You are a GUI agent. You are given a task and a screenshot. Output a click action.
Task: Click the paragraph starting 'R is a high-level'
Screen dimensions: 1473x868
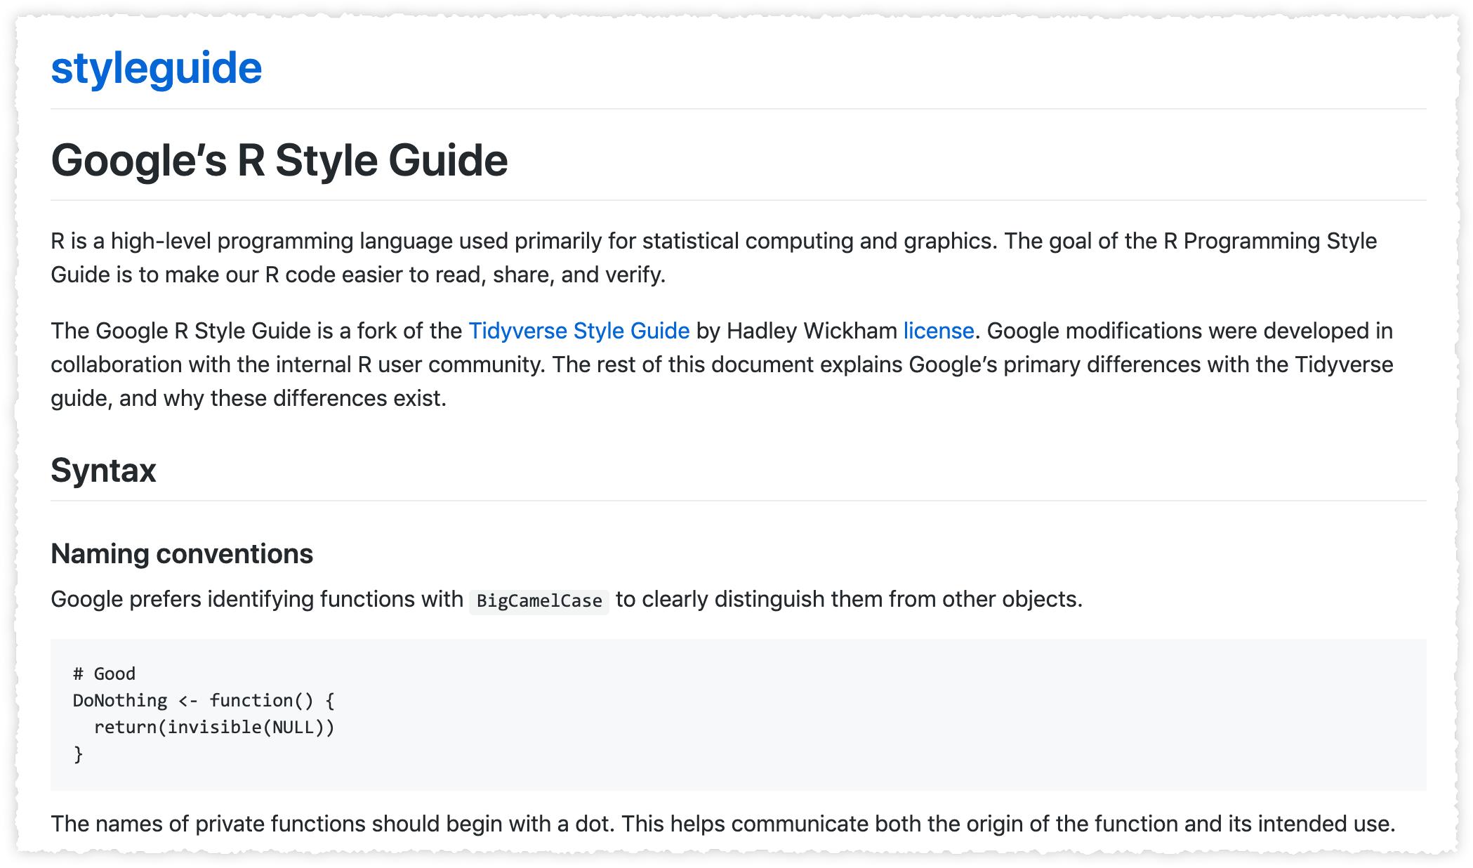[713, 241]
